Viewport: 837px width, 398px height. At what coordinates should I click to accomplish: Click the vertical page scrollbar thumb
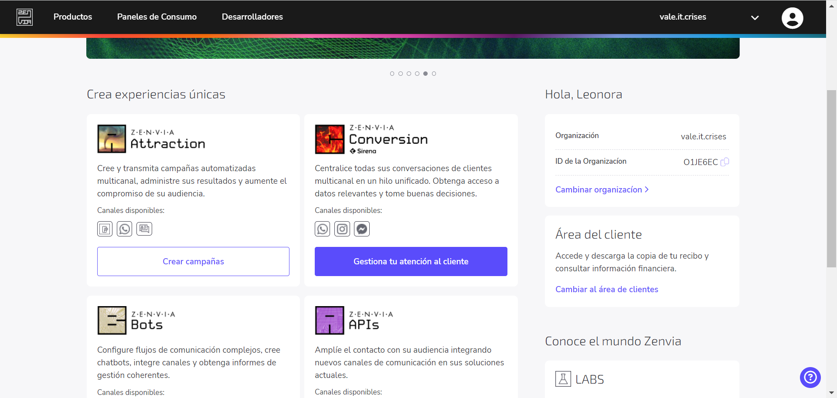[831, 179]
